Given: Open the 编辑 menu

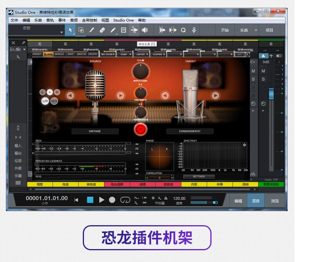Looking at the screenshot, I should click(26, 20).
